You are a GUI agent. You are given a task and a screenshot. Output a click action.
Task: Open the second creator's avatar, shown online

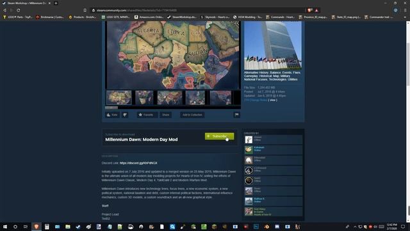pyautogui.click(x=249, y=150)
